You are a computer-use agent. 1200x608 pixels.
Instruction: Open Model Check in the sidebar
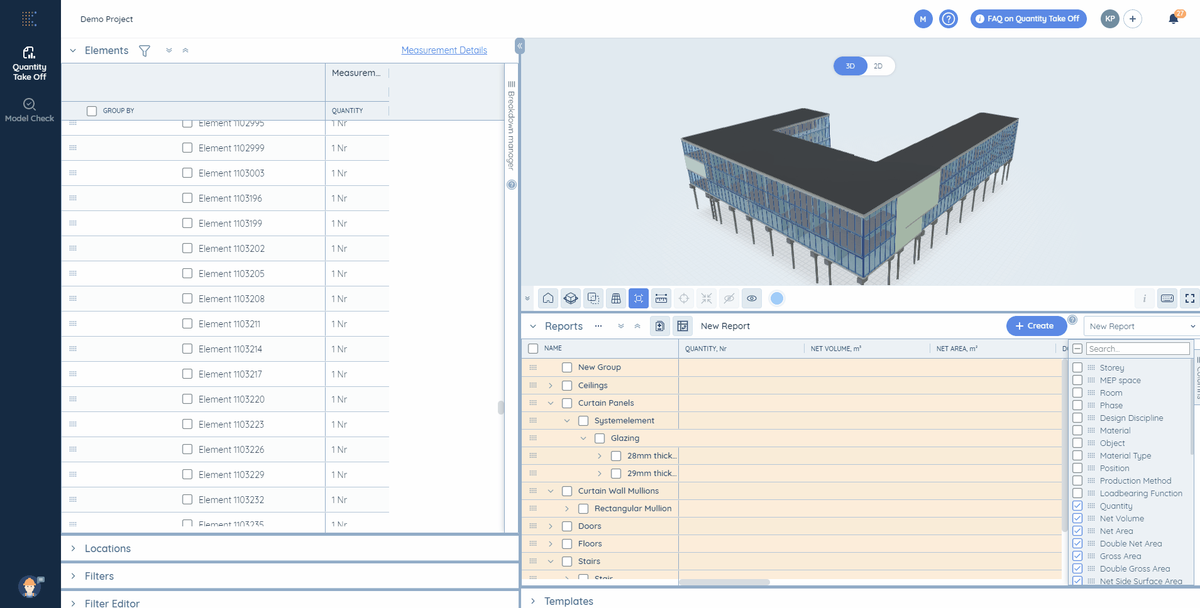click(x=30, y=110)
